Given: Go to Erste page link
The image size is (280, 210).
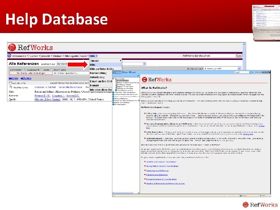Looking at the screenshot, I should 14,79.
